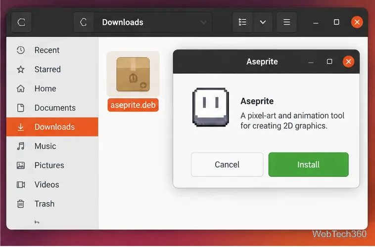Click the star icon beside Starred
This screenshot has width=375, height=247.
21,70
